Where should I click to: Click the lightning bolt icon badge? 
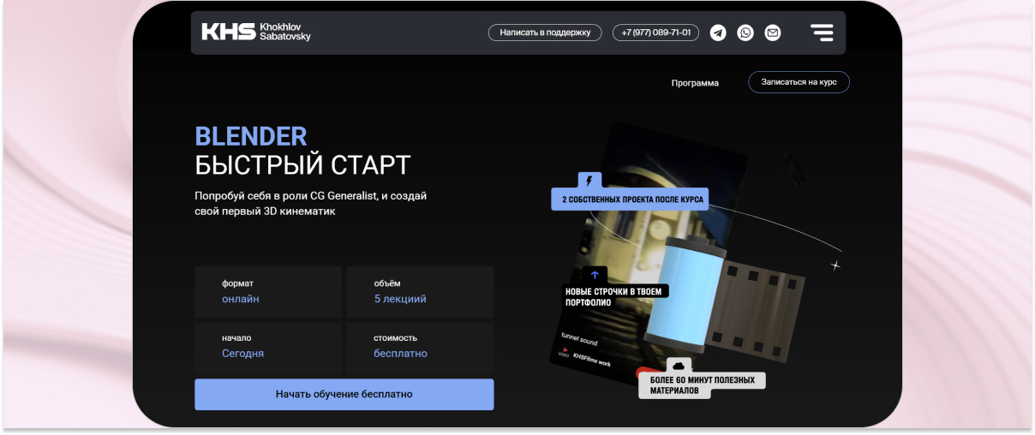589,181
